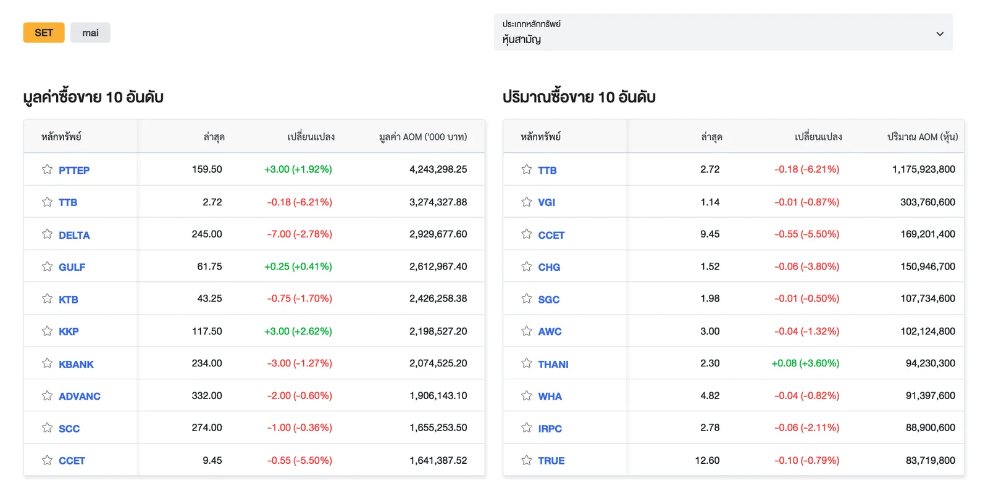
Task: Click the ปริมาณ AOM (หุ้น) column header
Action: tap(923, 137)
